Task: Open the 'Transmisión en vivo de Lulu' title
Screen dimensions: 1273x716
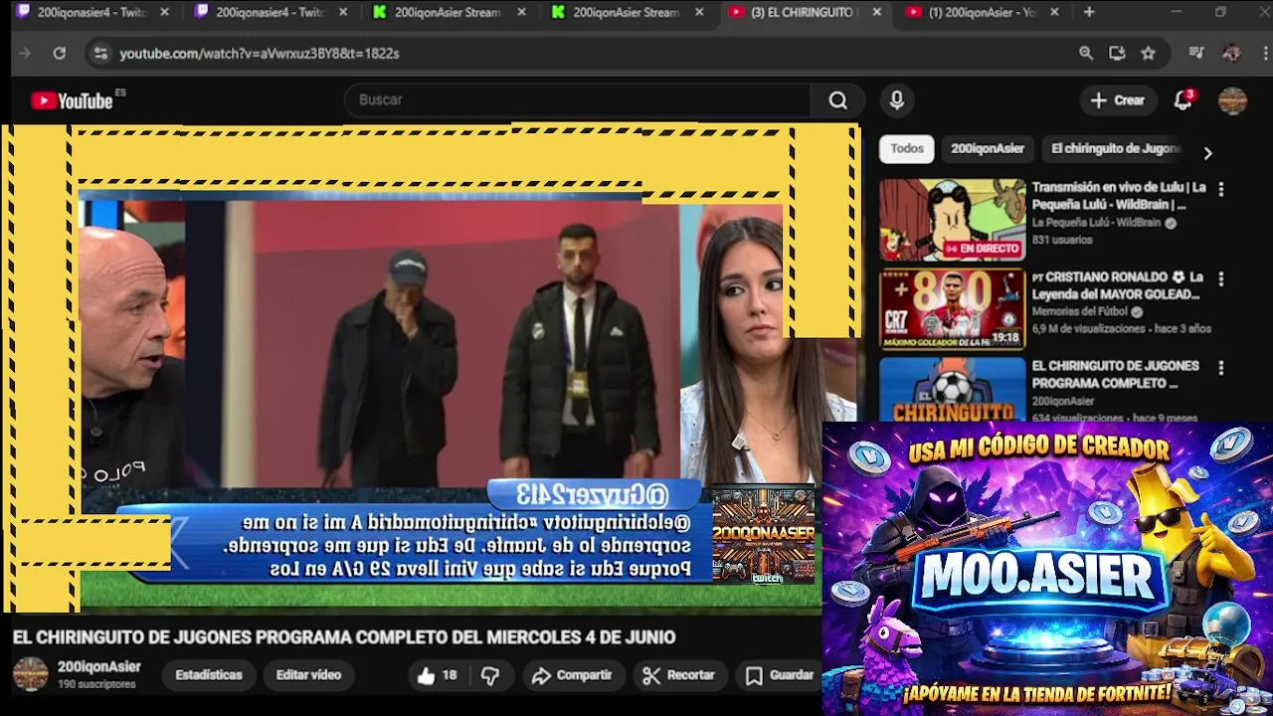Action: pyautogui.click(x=1119, y=196)
